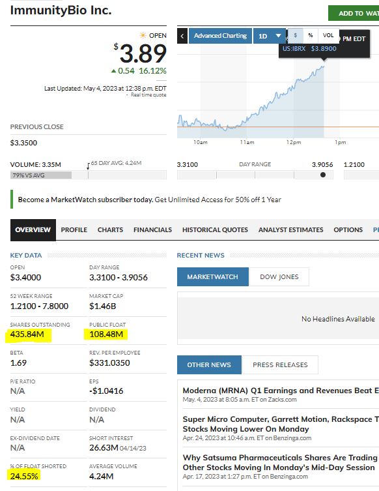The width and height of the screenshot is (379, 491).
Task: Click short interest value 26.63M
Action: coord(104,448)
